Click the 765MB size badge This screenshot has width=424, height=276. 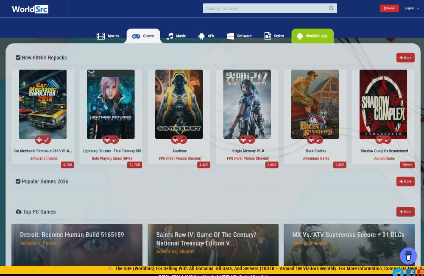407,165
